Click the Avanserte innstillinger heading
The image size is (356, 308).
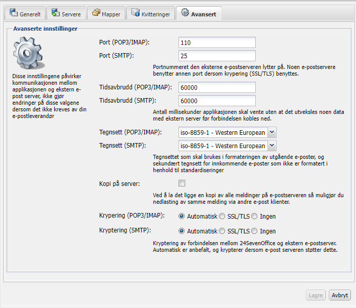click(45, 29)
